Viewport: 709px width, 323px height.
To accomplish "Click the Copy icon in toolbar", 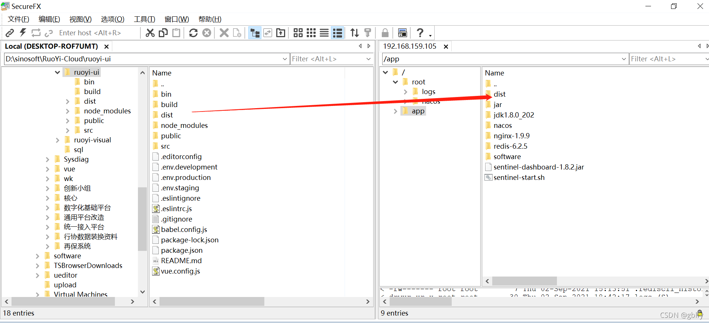I will [x=163, y=33].
